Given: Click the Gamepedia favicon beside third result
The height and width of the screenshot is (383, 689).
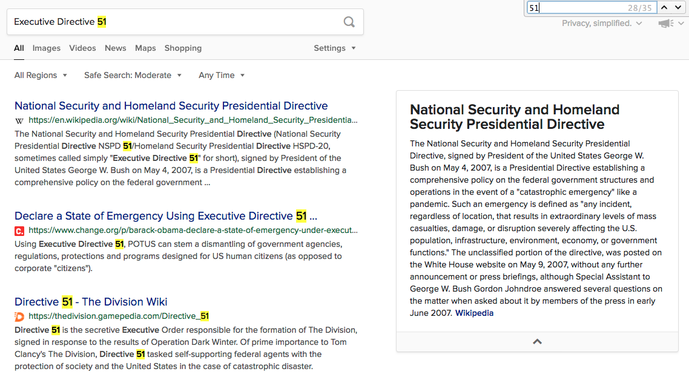Looking at the screenshot, I should [x=19, y=316].
